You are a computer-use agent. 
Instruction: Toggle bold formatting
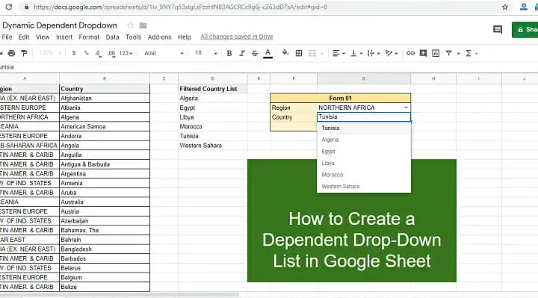[x=229, y=53]
